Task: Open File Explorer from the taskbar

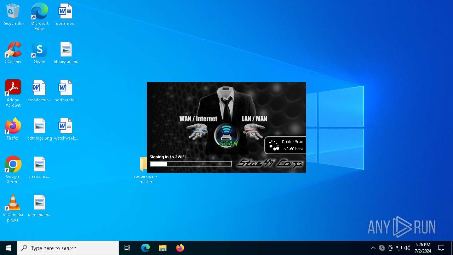Action: pos(163,248)
